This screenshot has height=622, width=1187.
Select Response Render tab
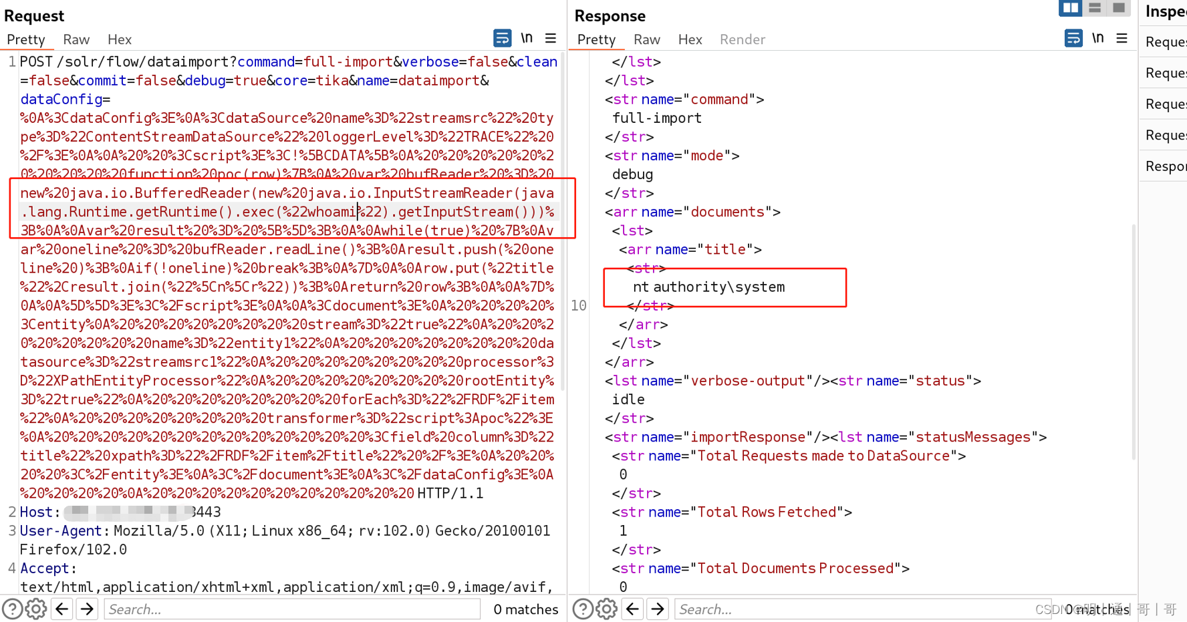pyautogui.click(x=743, y=39)
